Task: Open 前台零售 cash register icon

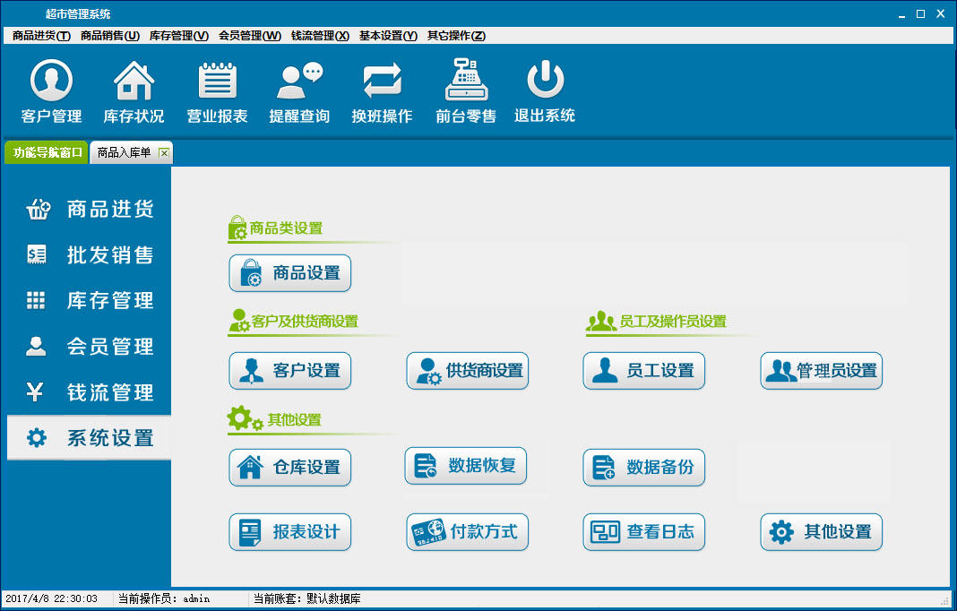Action: tap(466, 80)
